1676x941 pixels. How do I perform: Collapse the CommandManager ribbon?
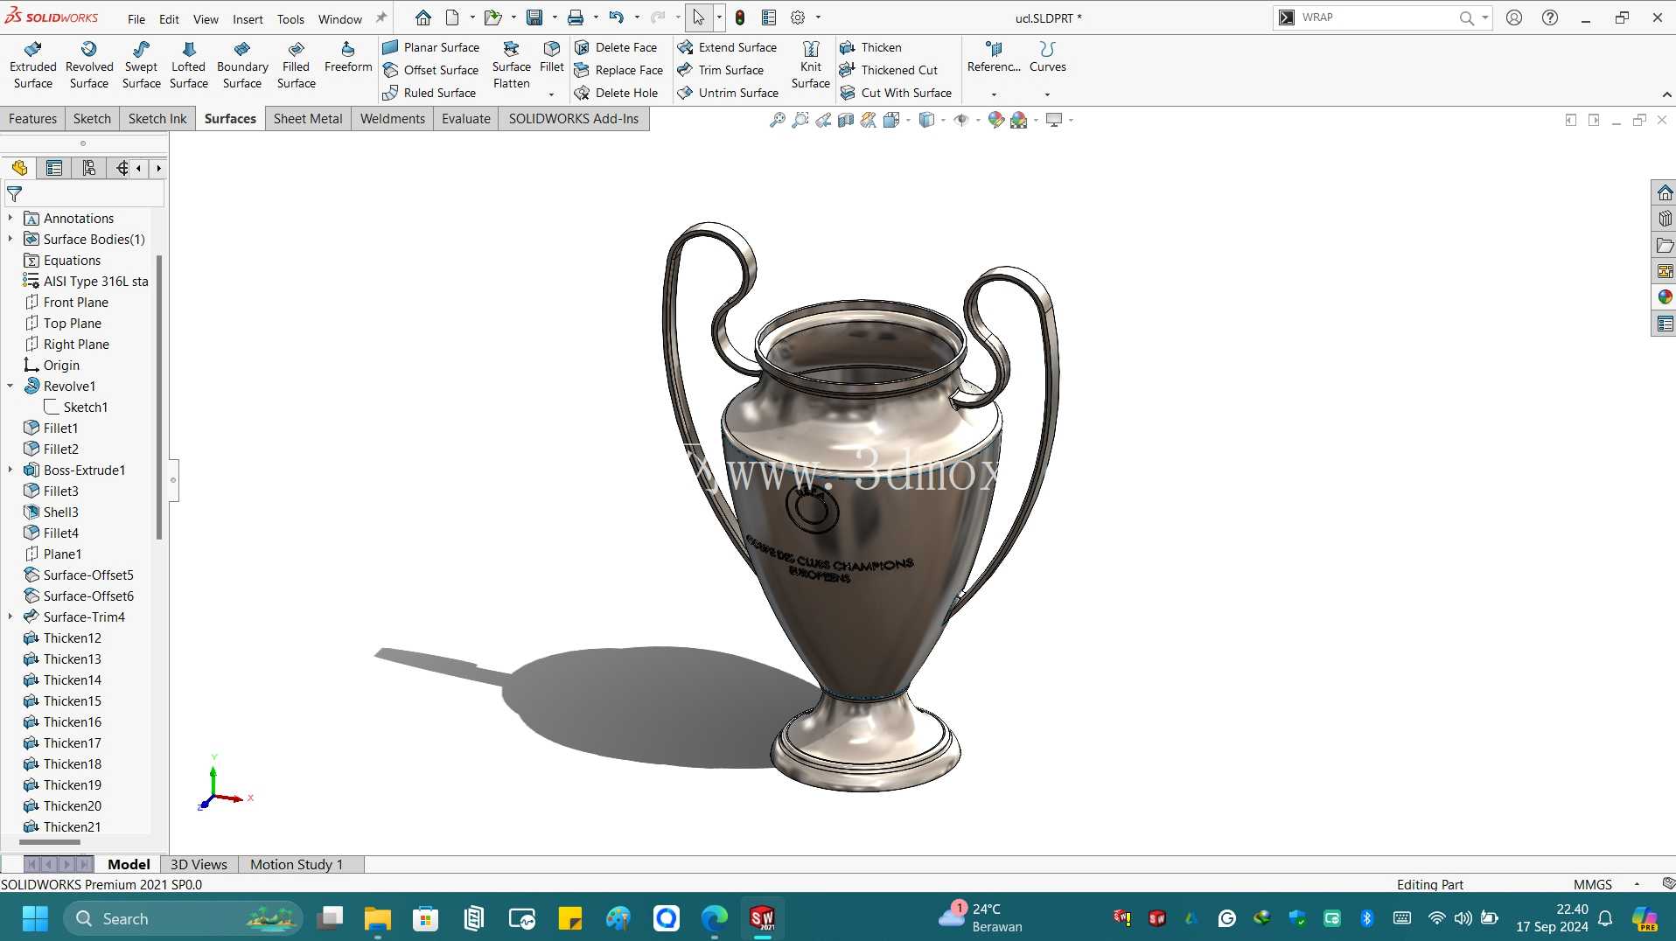[1666, 94]
